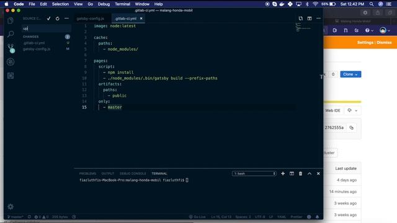Click the Docker icon in menu bar
The height and width of the screenshot is (223, 397).
click(x=282, y=4)
